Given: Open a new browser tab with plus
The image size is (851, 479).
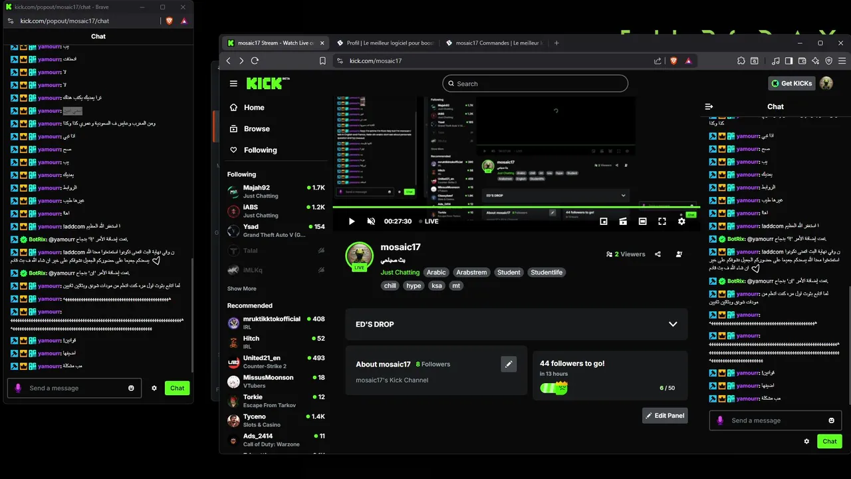Looking at the screenshot, I should 556,43.
